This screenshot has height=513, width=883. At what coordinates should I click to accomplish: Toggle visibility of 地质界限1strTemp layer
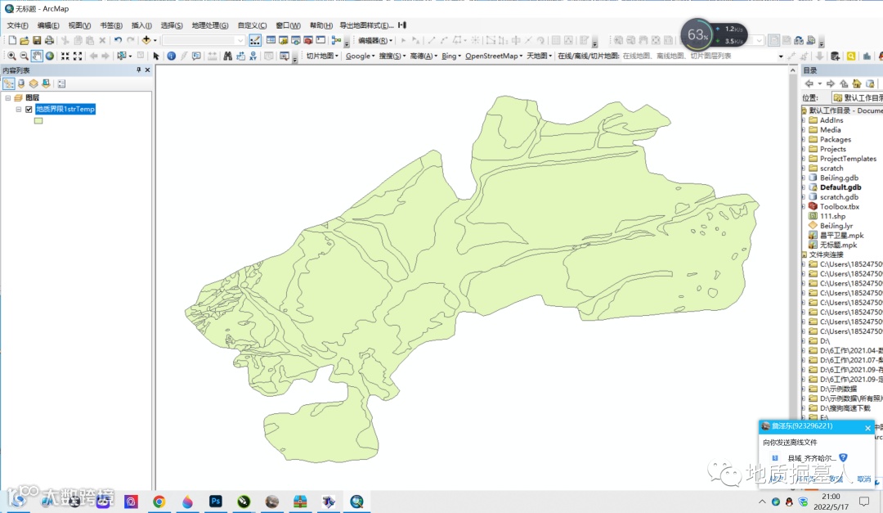29,110
